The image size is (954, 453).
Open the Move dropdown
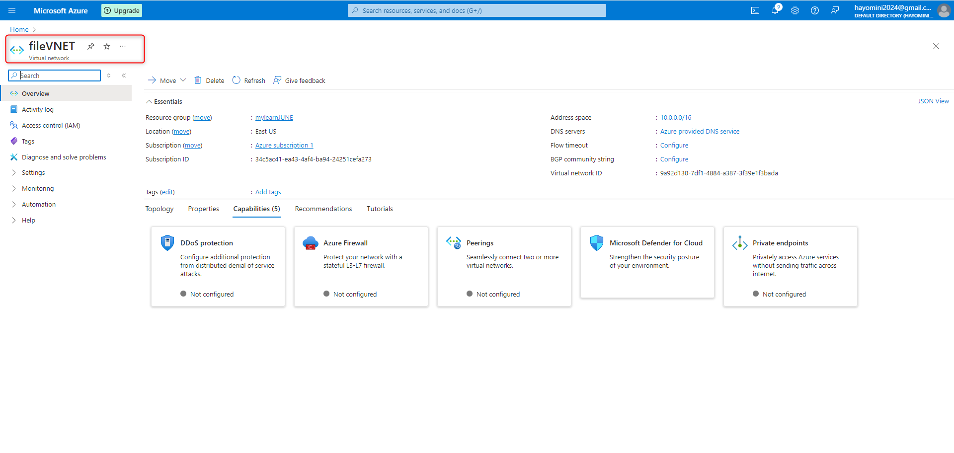click(x=167, y=80)
